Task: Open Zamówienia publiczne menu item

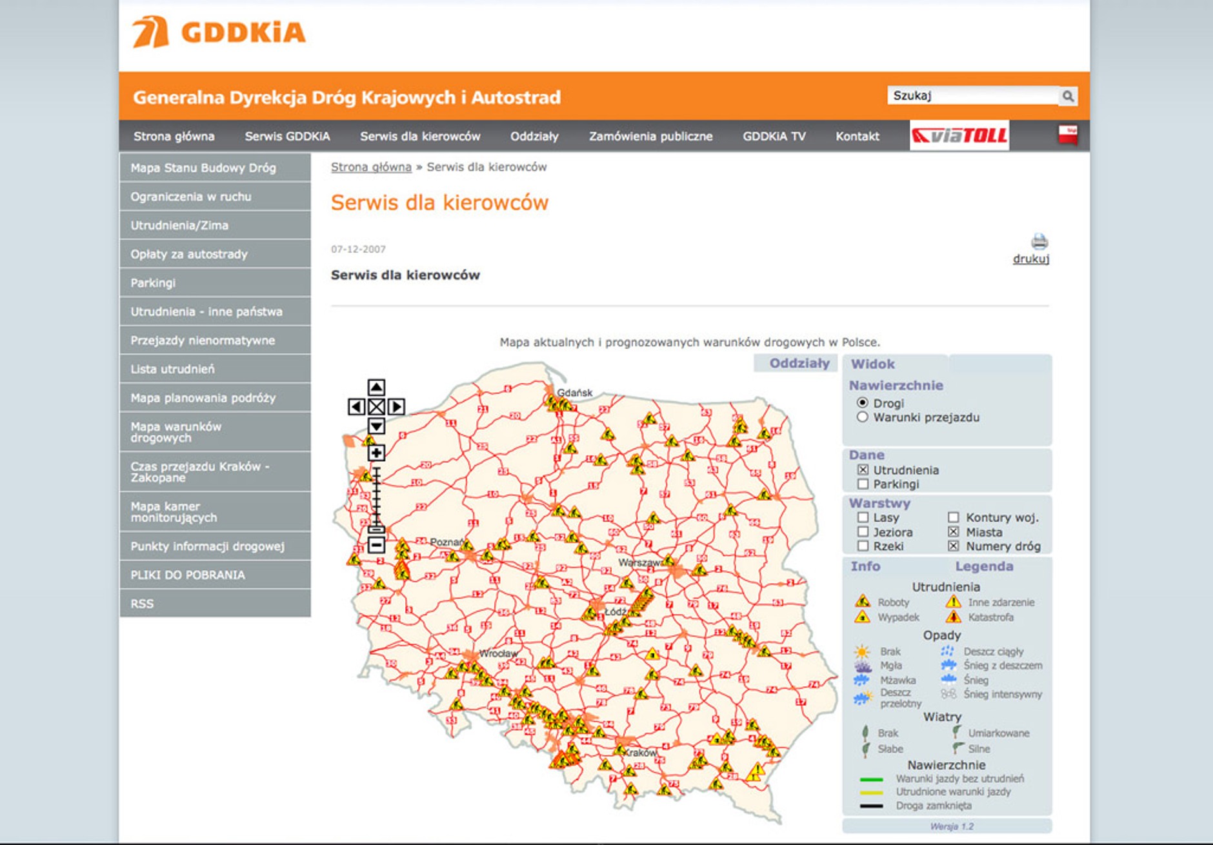Action: (650, 136)
